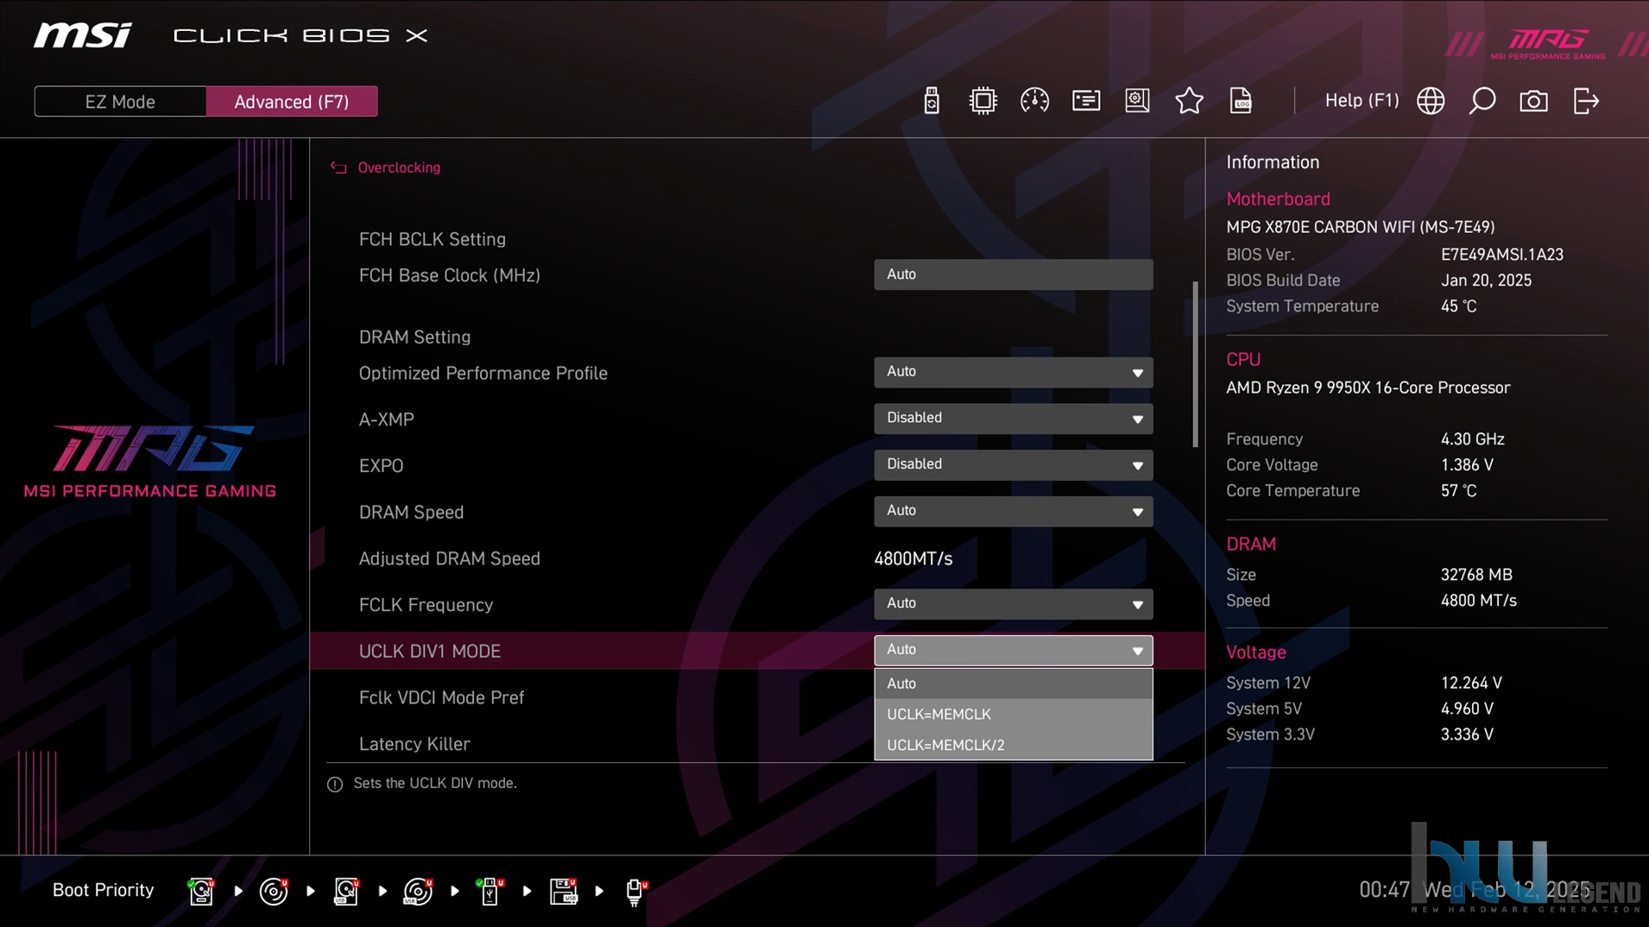
Task: Open the profile card icon in toolbar
Action: [1086, 101]
